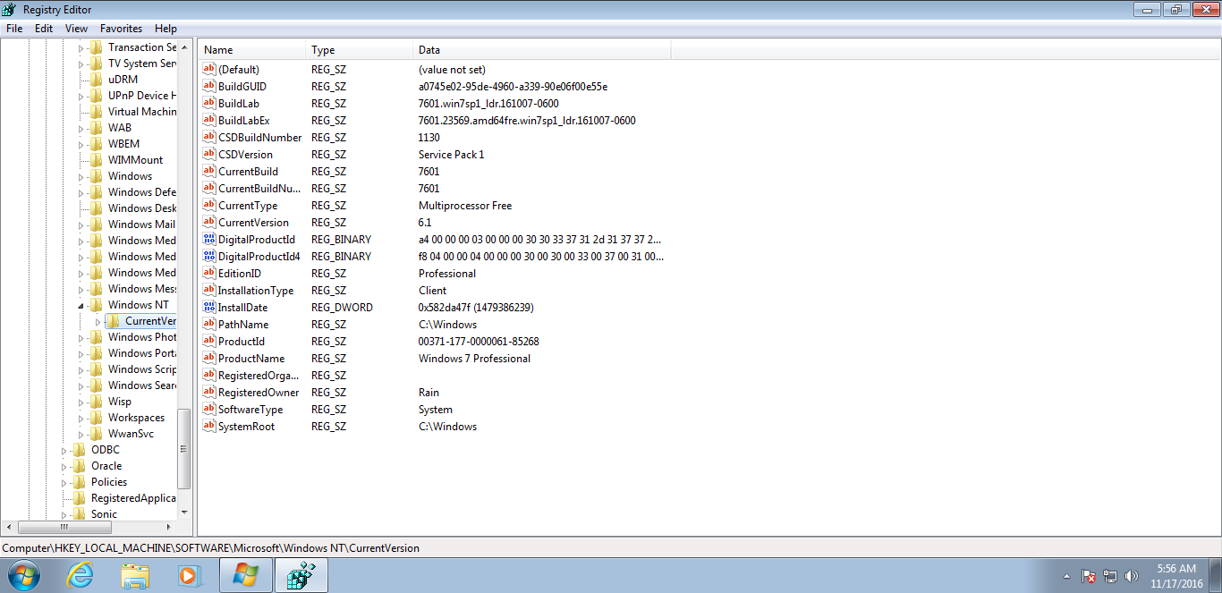The width and height of the screenshot is (1222, 593).
Task: Click the RegisteredOwner string value icon
Action: (209, 393)
